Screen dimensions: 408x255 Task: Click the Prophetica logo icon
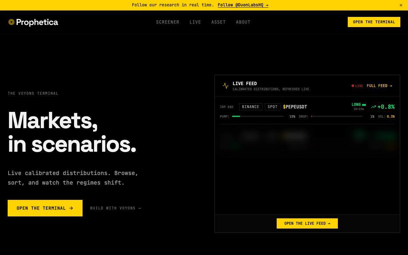coord(11,22)
